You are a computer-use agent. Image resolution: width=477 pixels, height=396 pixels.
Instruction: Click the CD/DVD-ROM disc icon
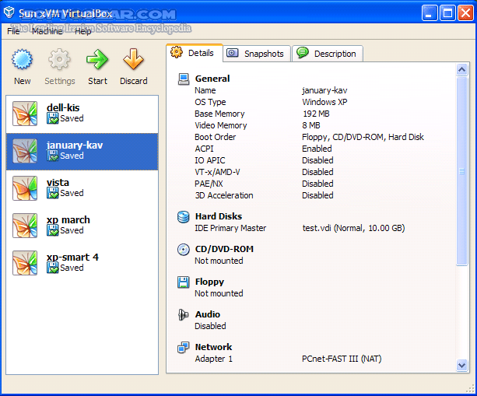click(184, 250)
